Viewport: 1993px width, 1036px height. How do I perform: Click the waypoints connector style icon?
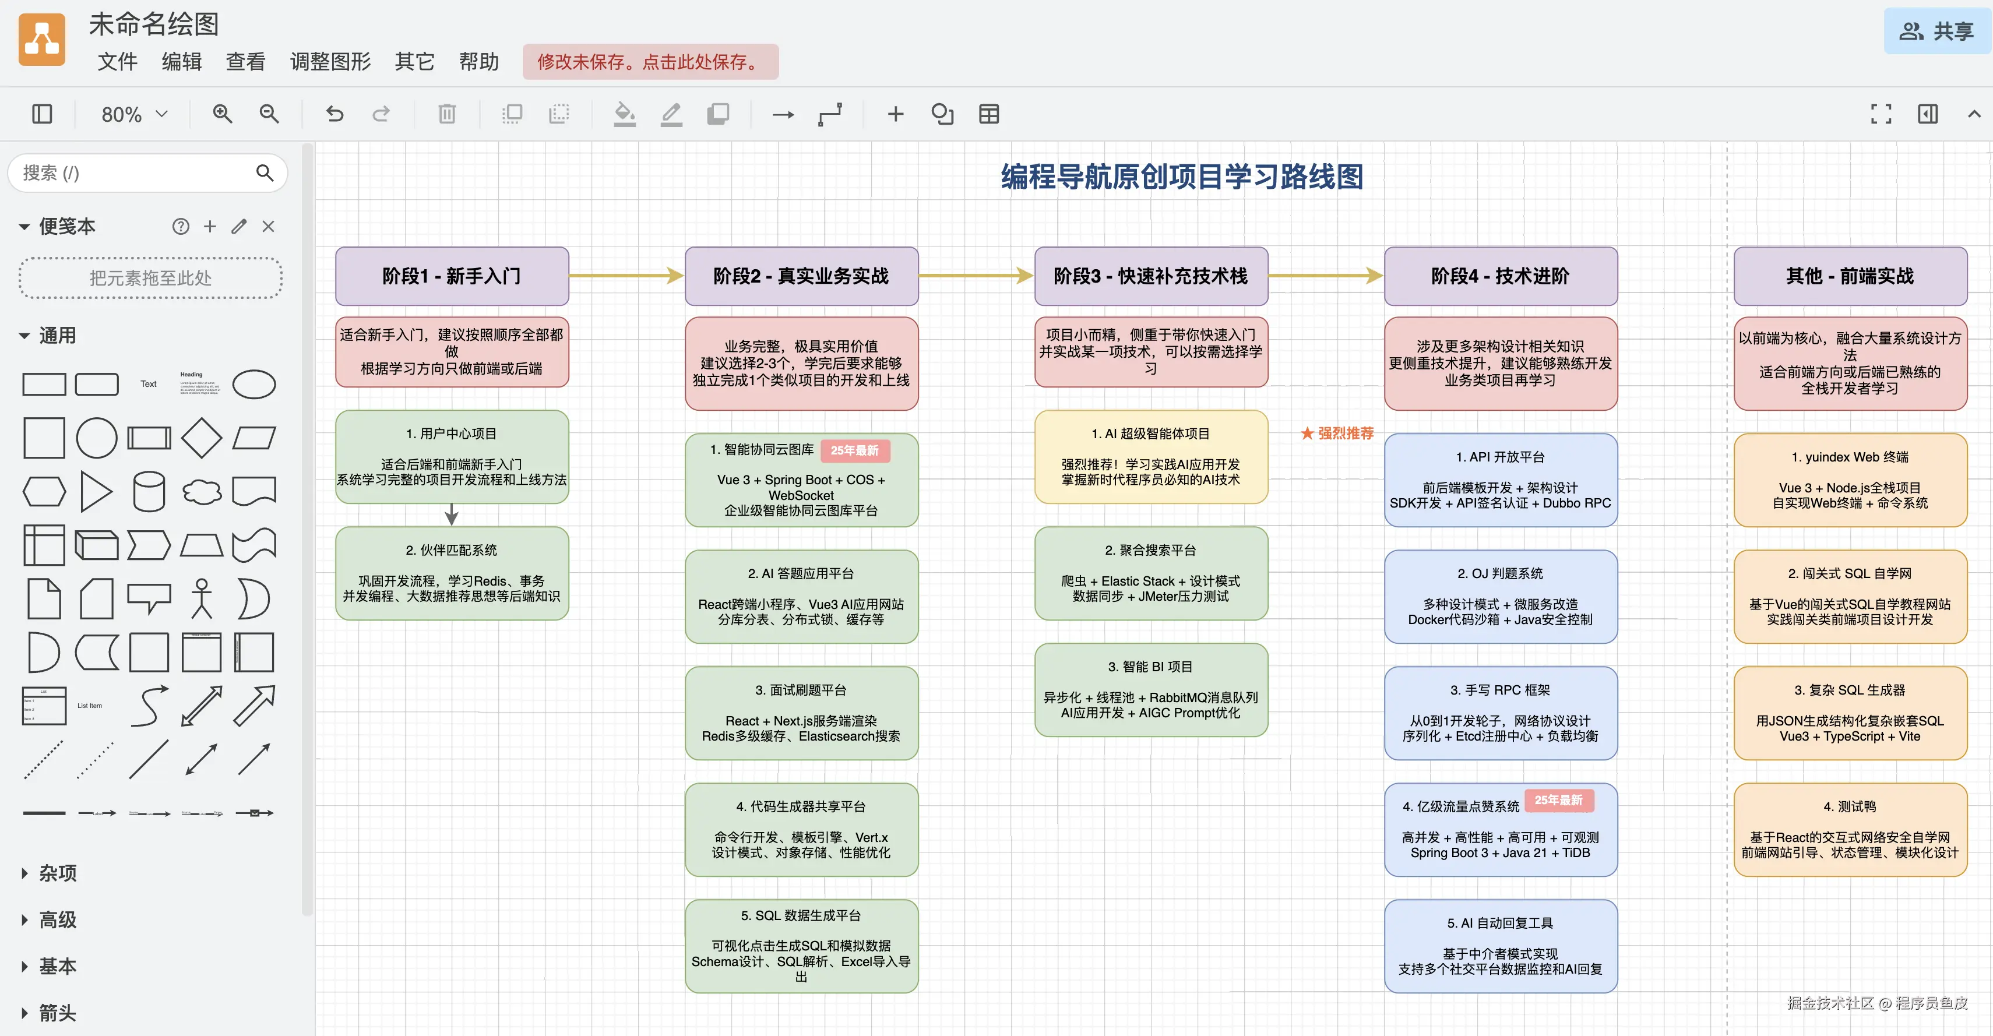click(x=830, y=114)
